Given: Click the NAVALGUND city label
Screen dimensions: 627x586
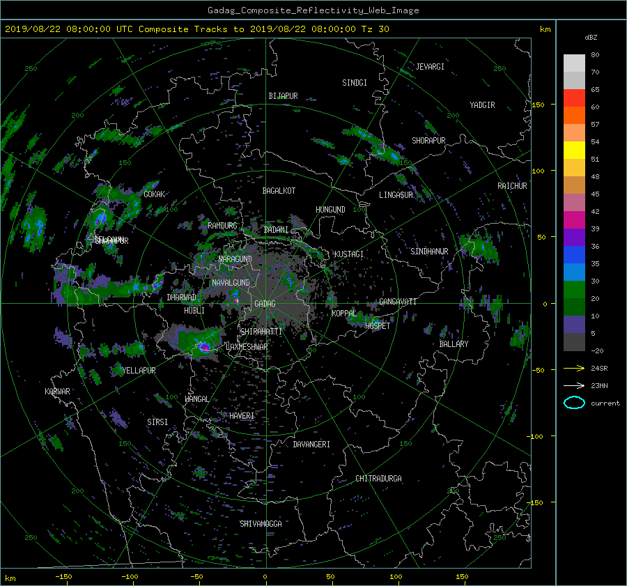Looking at the screenshot, I should (231, 283).
